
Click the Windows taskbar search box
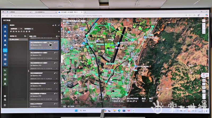(87, 111)
